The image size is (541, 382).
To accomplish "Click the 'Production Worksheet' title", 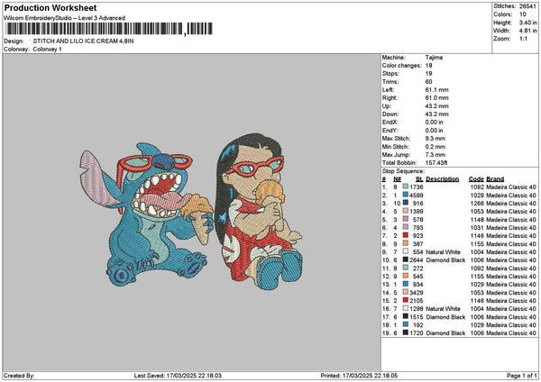I will tap(50, 8).
